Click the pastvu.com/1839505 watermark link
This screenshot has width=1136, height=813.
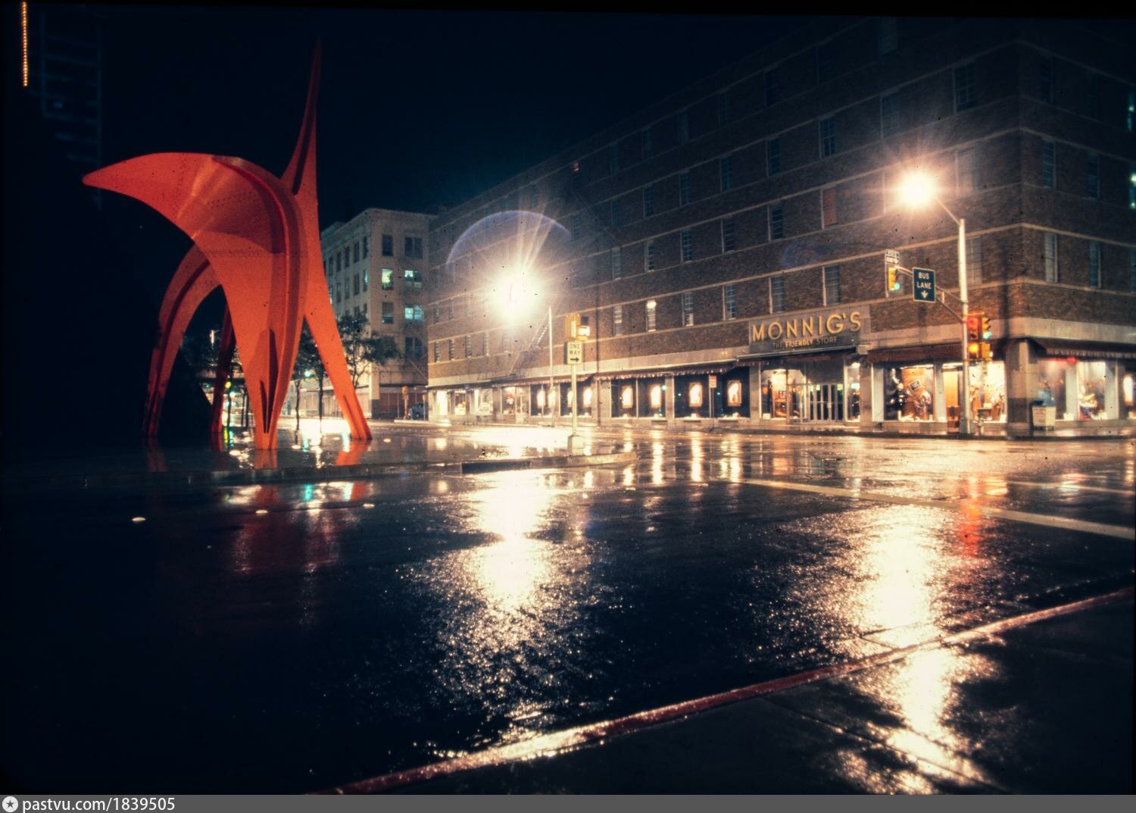[98, 804]
